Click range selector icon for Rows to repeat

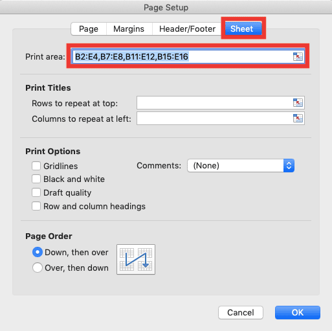298,102
